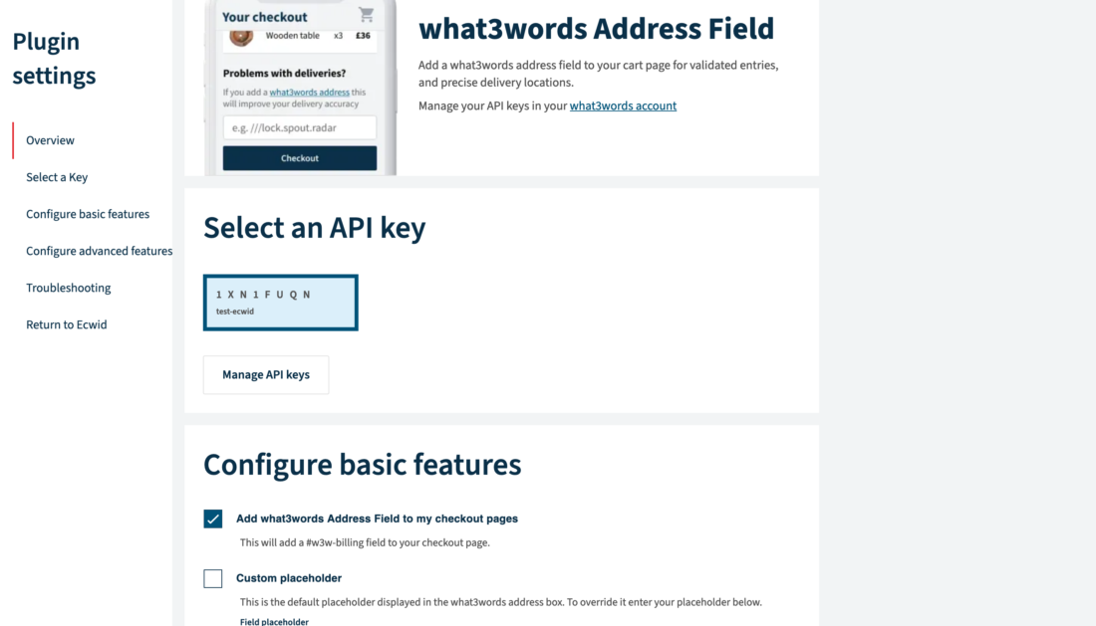This screenshot has height=626, width=1096.
Task: Jump to Configure advanced features
Action: (x=99, y=251)
